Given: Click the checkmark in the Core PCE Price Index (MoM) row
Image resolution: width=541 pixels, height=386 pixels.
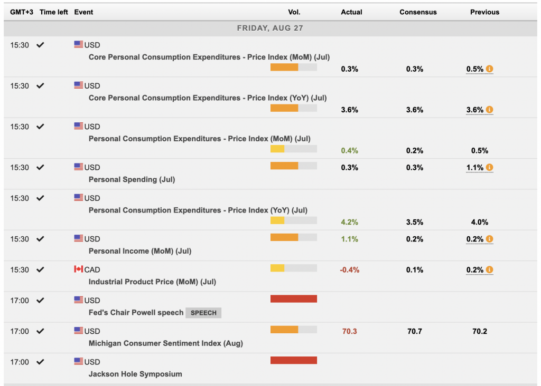Looking at the screenshot, I should coord(40,45).
